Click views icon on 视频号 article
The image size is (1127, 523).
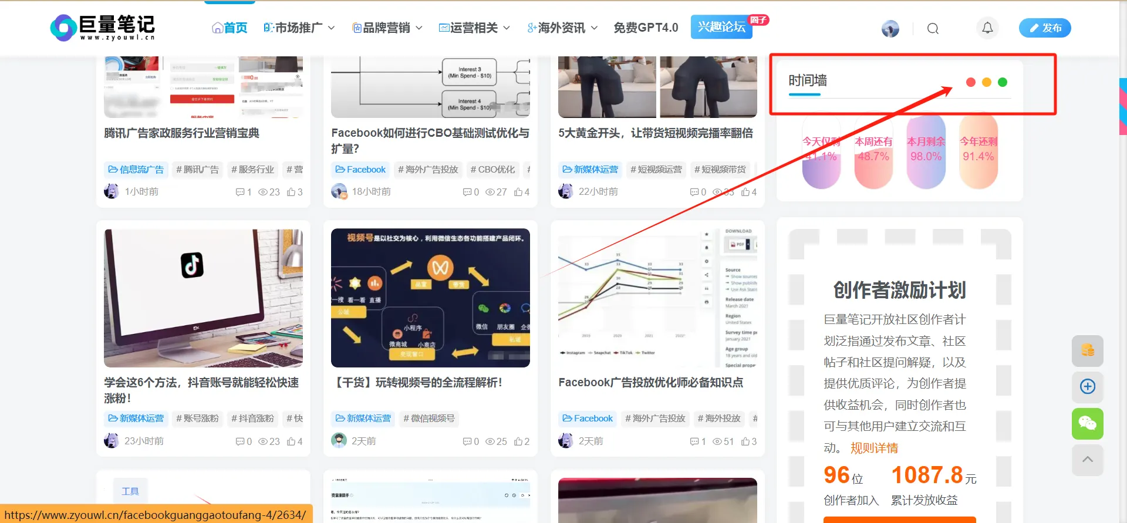[490, 441]
